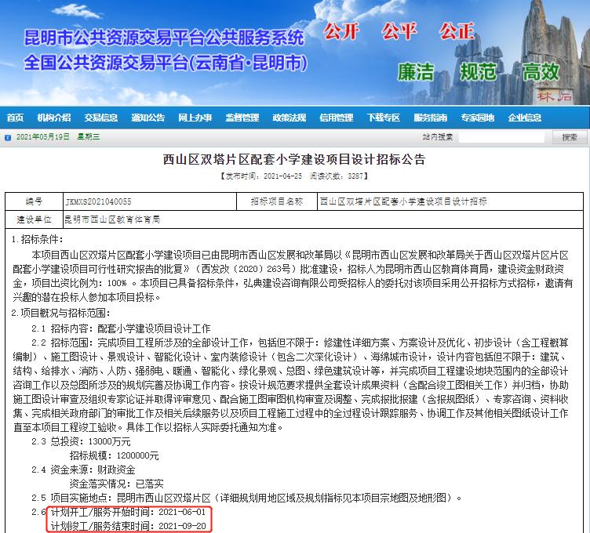This screenshot has width=590, height=533.
Task: Open the 首页 menu item
Action: [15, 118]
